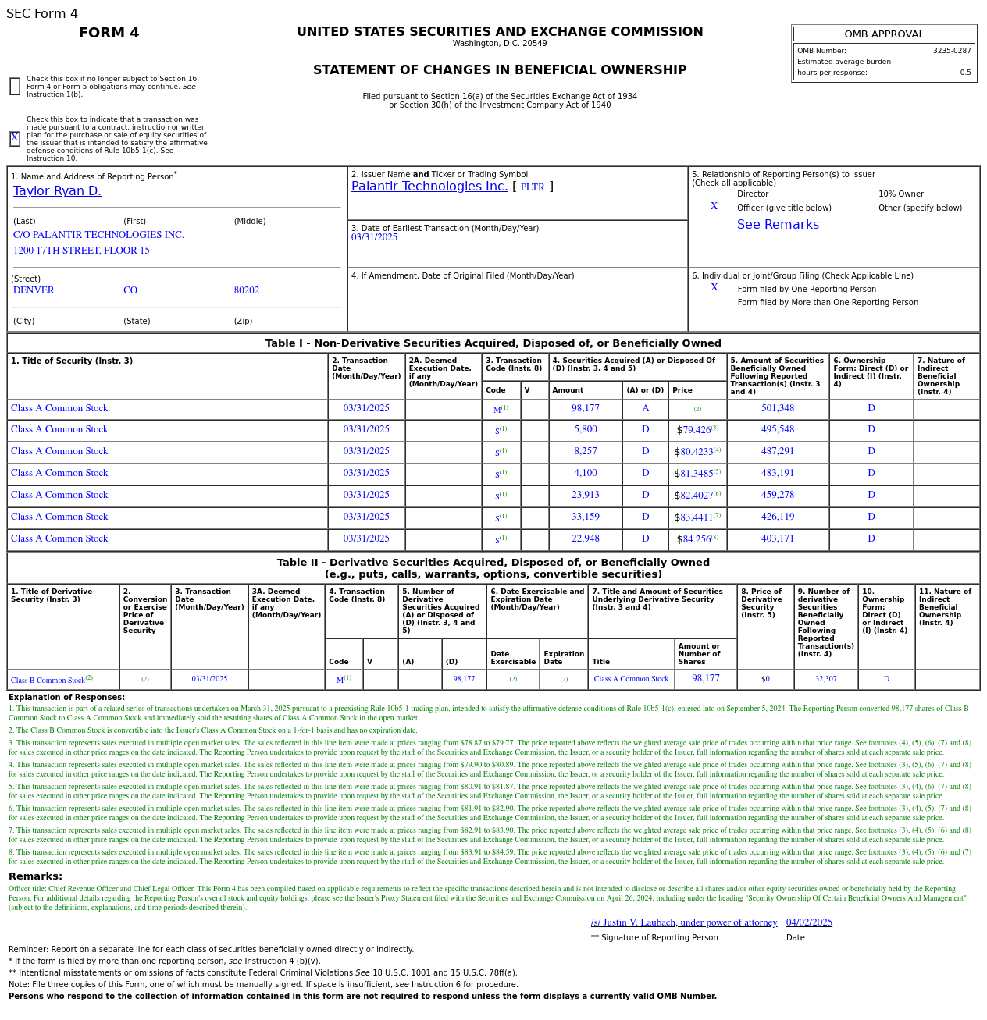
Task: Click the derivative securities owned value 32,307
Action: 825,679
